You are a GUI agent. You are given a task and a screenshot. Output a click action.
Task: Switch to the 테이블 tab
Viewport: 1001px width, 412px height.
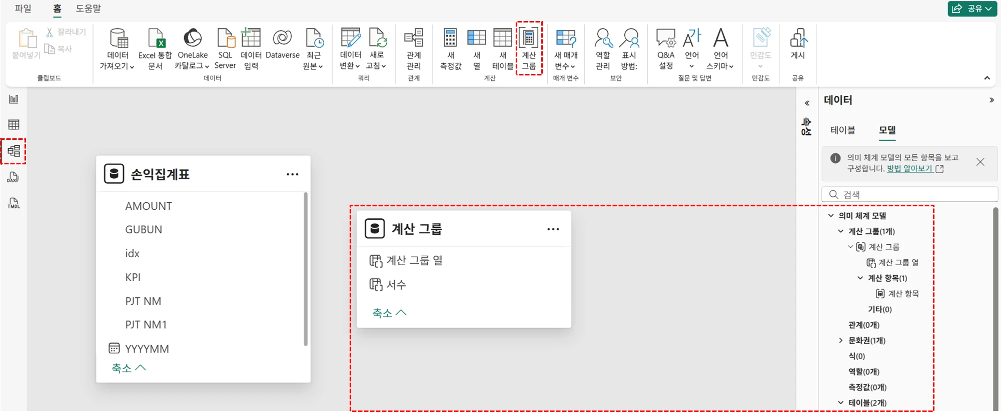coord(843,130)
